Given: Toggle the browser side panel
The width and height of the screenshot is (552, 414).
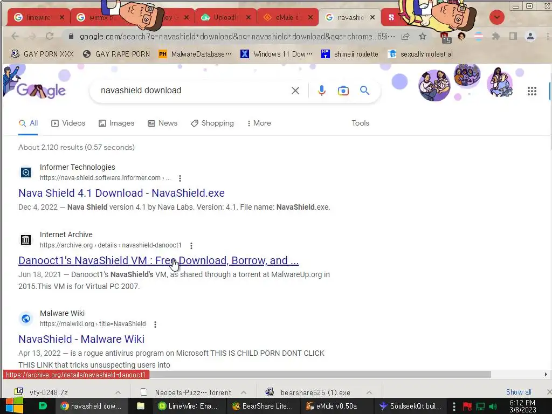Looking at the screenshot, I should tap(513, 36).
